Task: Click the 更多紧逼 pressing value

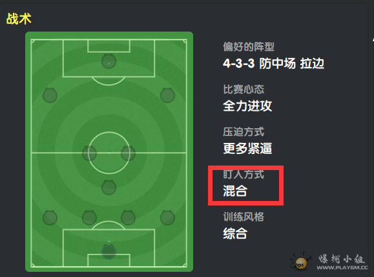Action: (247, 149)
